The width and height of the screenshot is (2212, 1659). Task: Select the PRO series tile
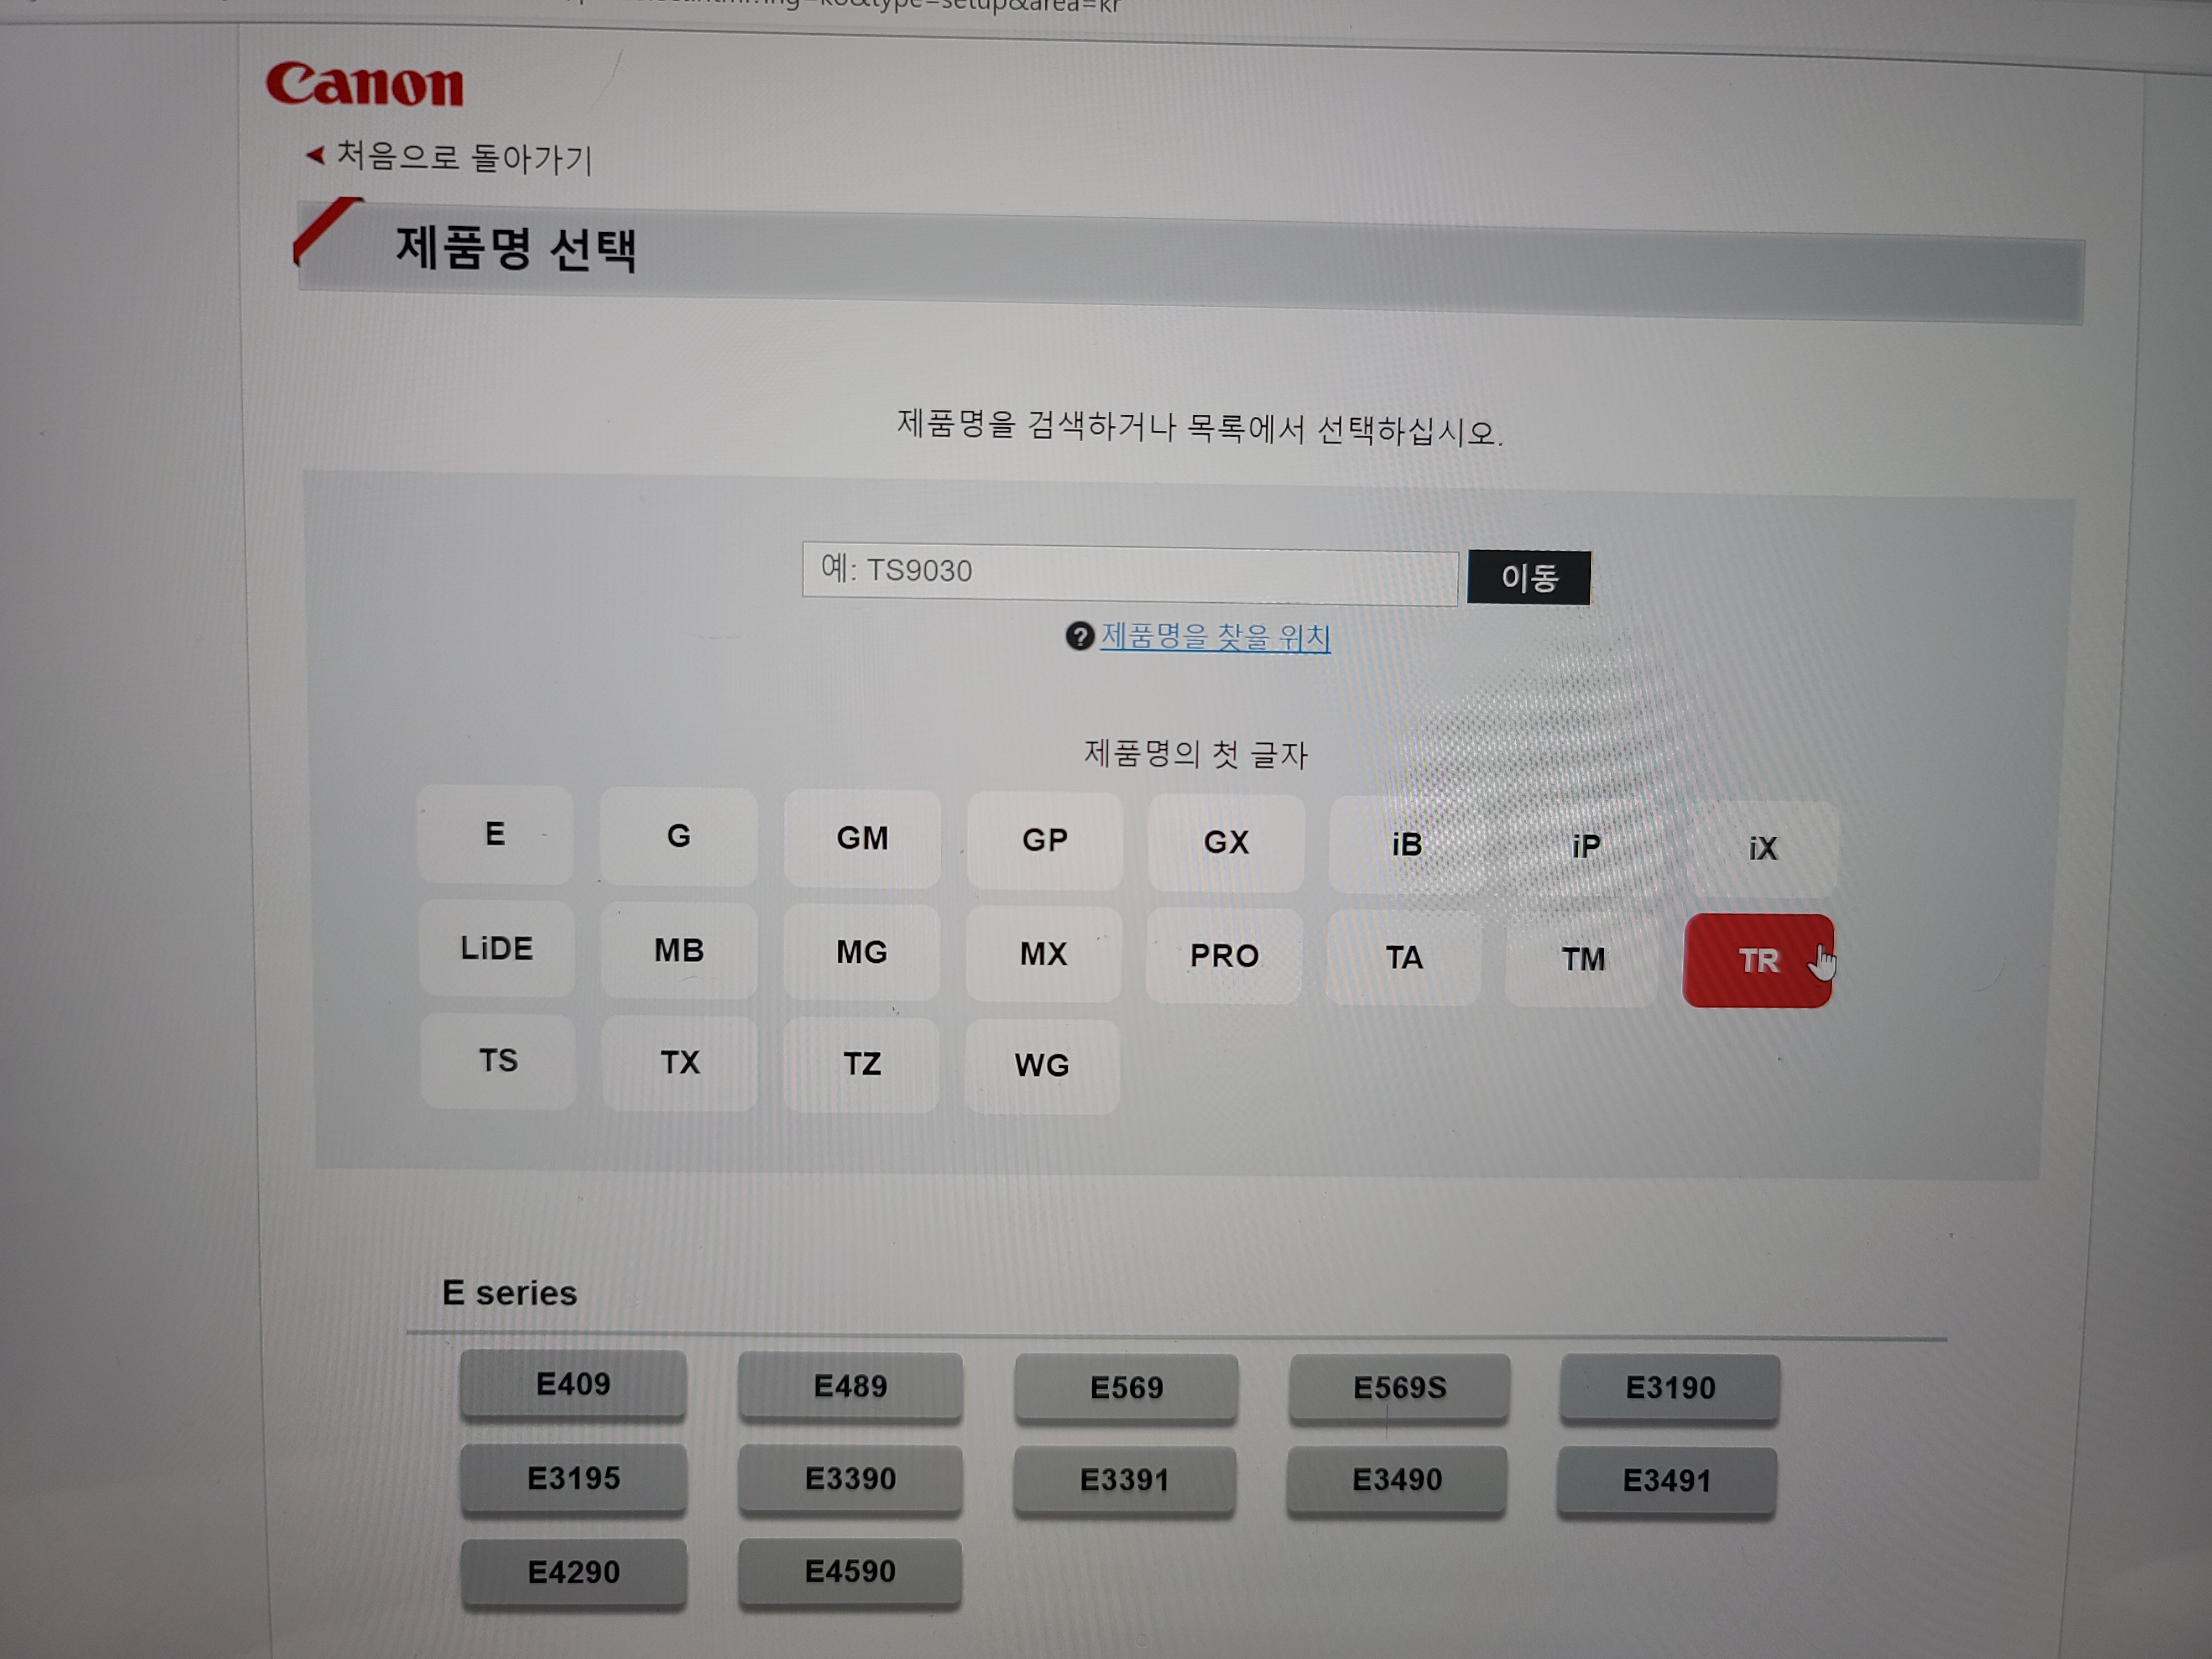(1224, 956)
